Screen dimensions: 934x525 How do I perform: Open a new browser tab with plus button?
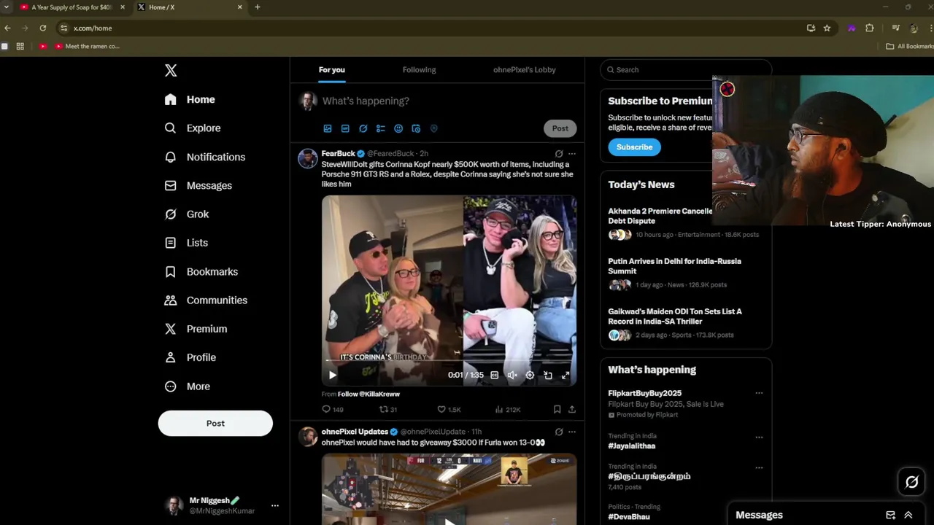(x=257, y=7)
